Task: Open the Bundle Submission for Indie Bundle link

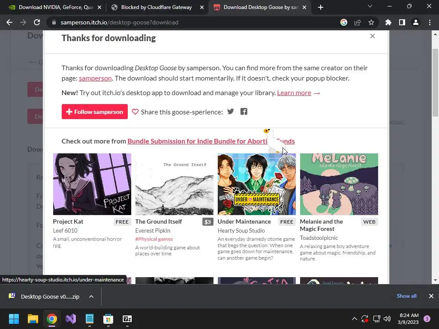Action: point(211,141)
